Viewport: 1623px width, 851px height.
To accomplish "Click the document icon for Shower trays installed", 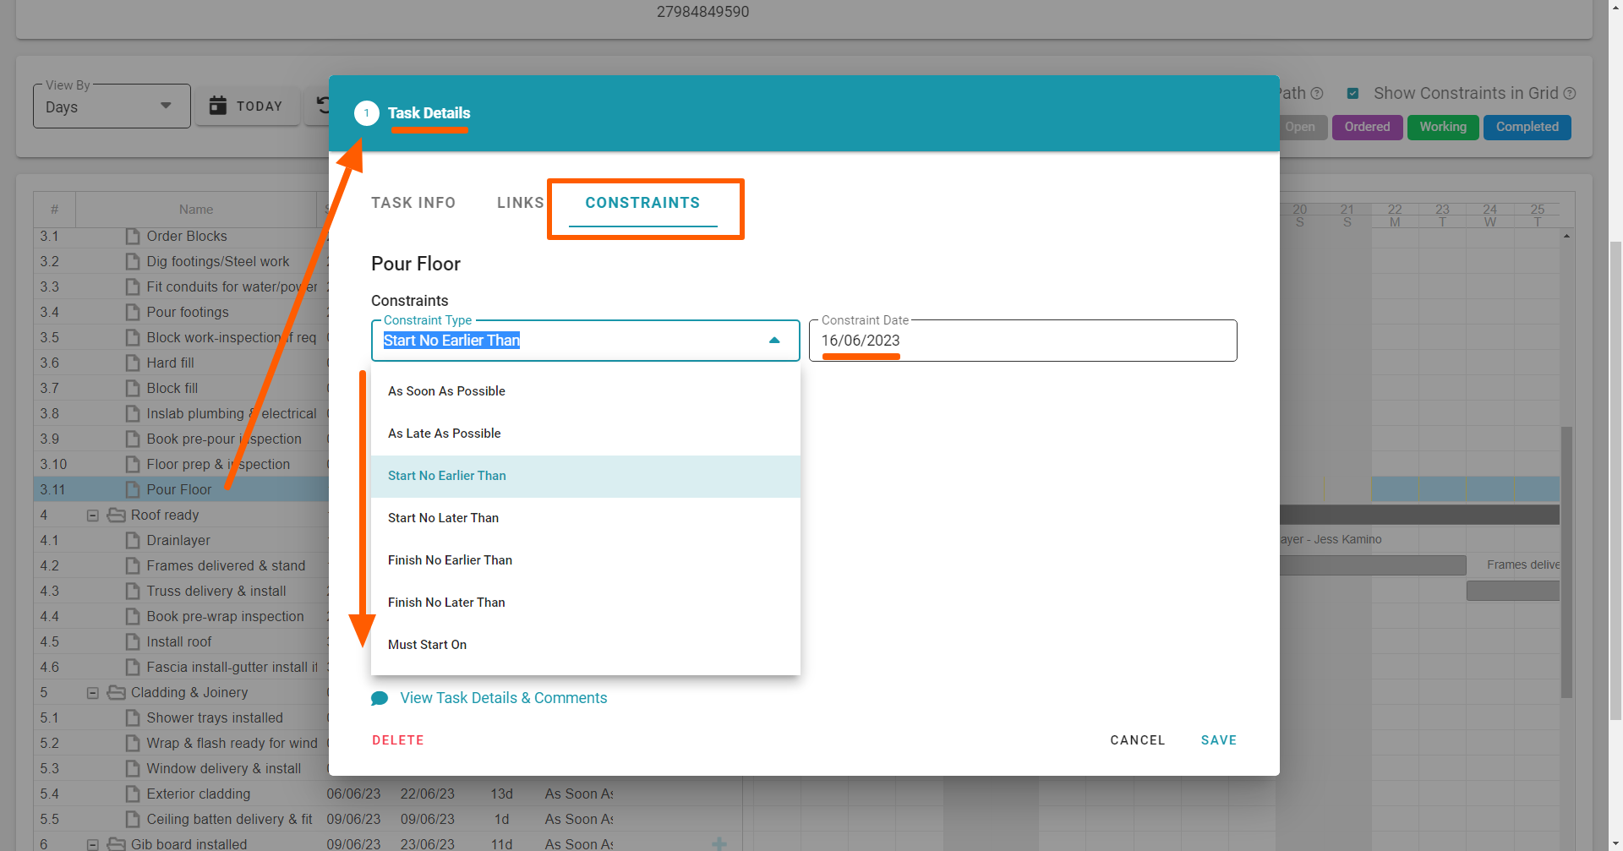I will tap(133, 718).
